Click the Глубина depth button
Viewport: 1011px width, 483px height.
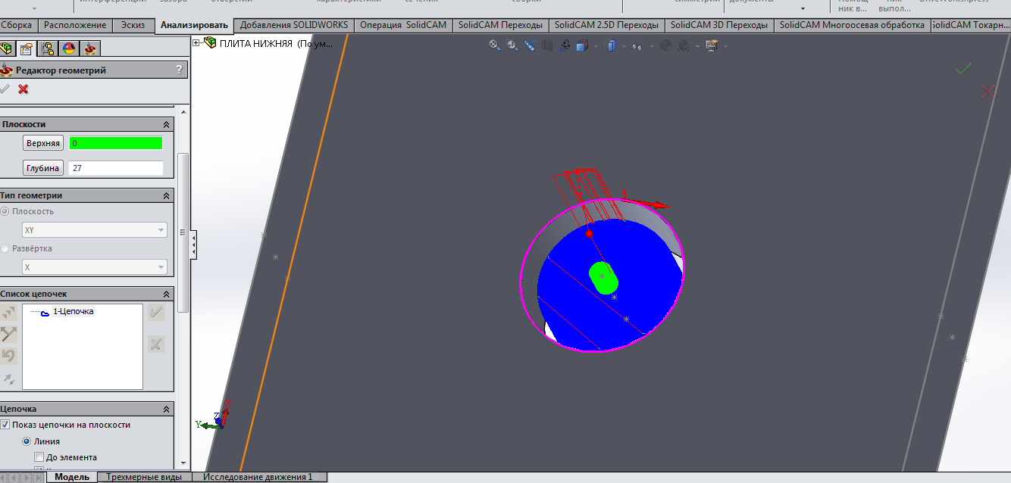point(42,168)
